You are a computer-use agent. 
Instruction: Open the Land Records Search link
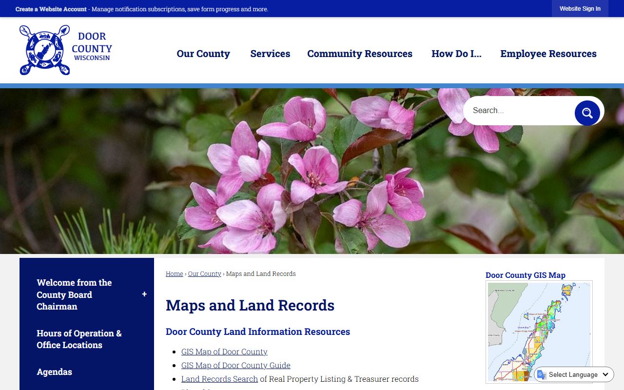click(219, 379)
